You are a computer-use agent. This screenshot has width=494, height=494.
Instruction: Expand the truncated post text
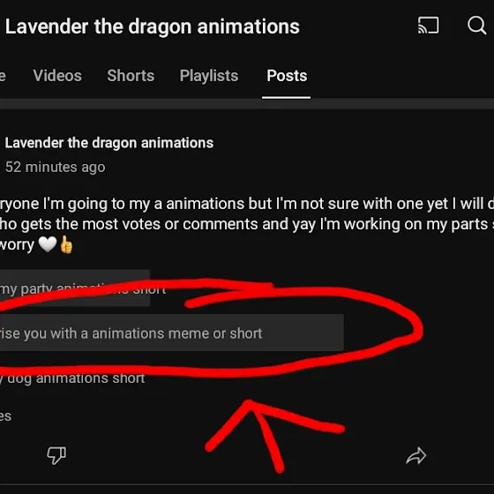pos(247,224)
